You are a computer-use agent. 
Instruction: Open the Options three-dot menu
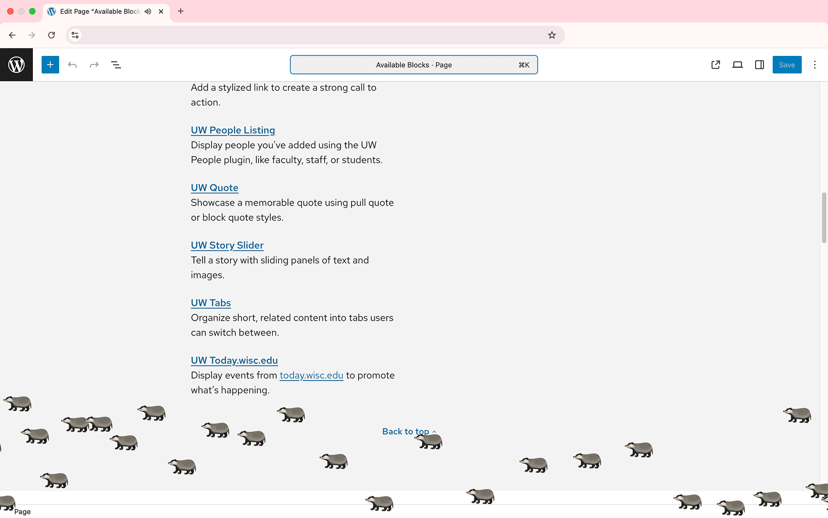[x=815, y=65]
